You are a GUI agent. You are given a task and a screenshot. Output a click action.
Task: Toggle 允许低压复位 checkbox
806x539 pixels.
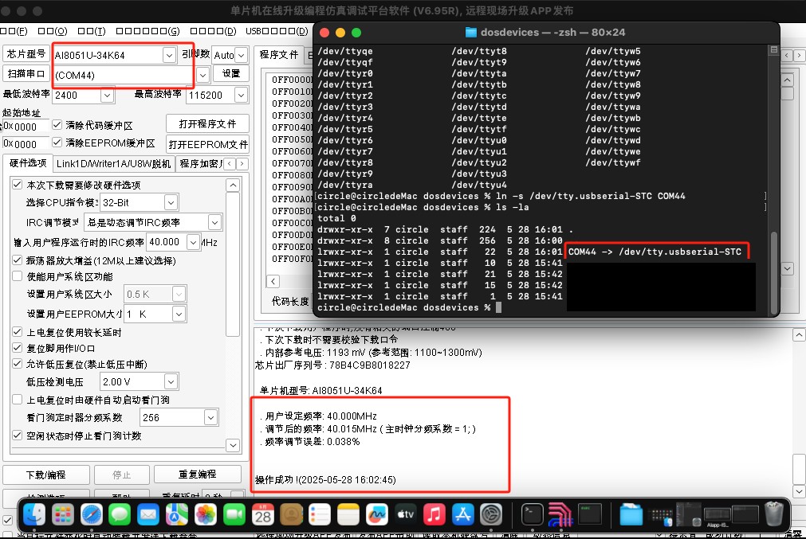click(x=18, y=364)
